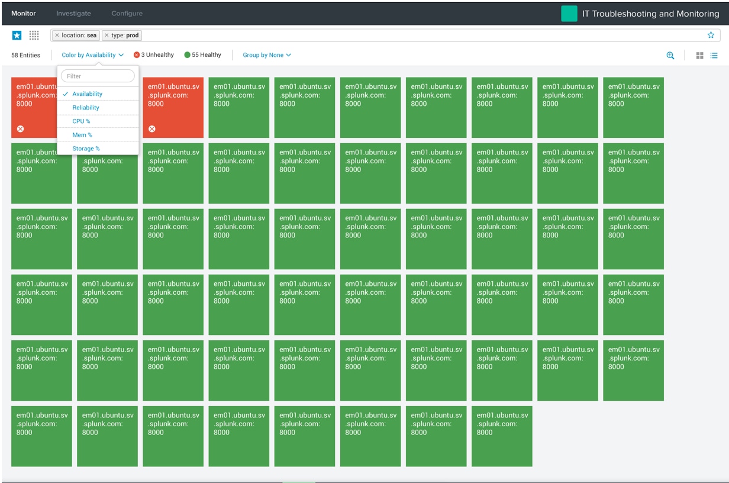Screen dimensions: 729x483
Task: Focus the Filter box in the dropdown
Action: pyautogui.click(x=98, y=76)
